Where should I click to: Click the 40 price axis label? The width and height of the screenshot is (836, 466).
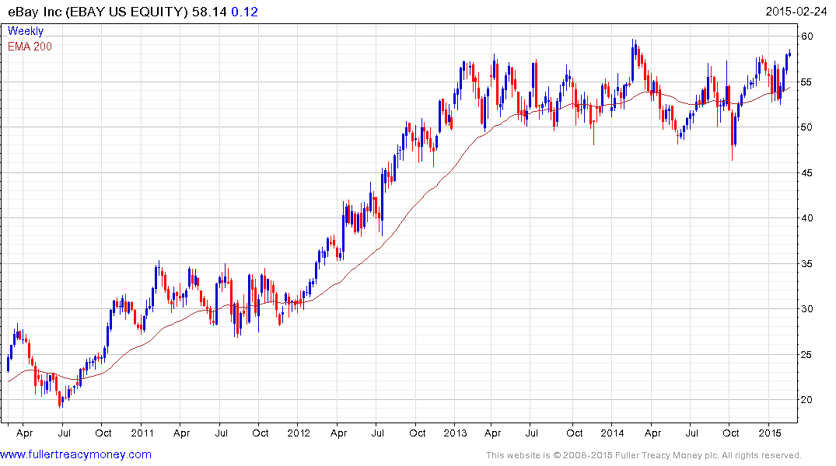[806, 217]
